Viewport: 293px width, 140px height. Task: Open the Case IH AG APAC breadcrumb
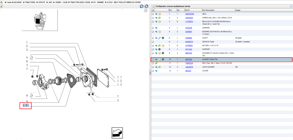tap(14, 2)
